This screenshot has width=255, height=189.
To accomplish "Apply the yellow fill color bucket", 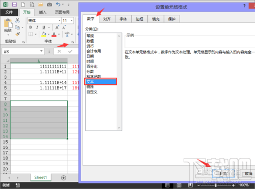I will point(44,34).
